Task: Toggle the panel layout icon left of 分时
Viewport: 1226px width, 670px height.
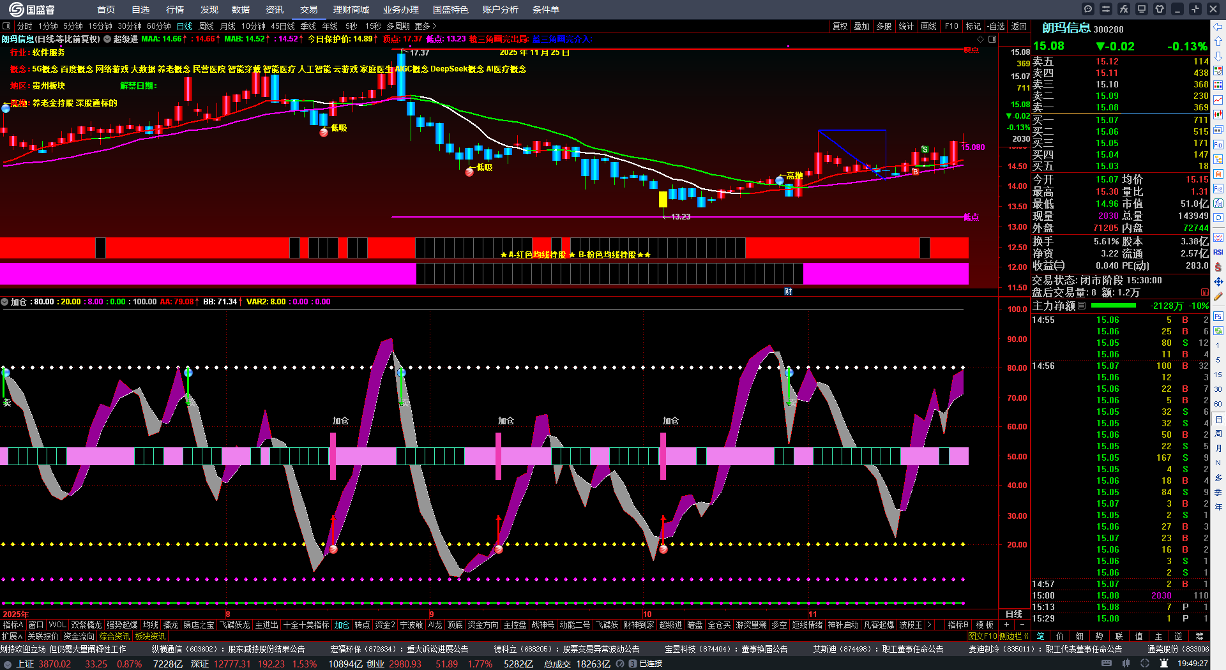Action: (6, 26)
